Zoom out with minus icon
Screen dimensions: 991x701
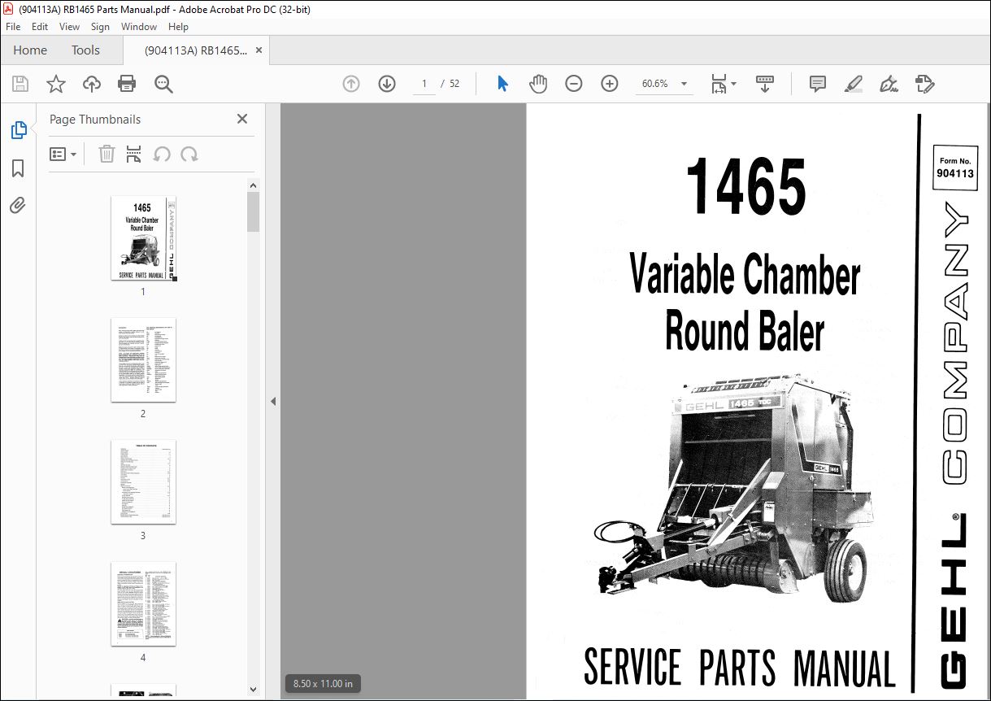[x=574, y=84]
